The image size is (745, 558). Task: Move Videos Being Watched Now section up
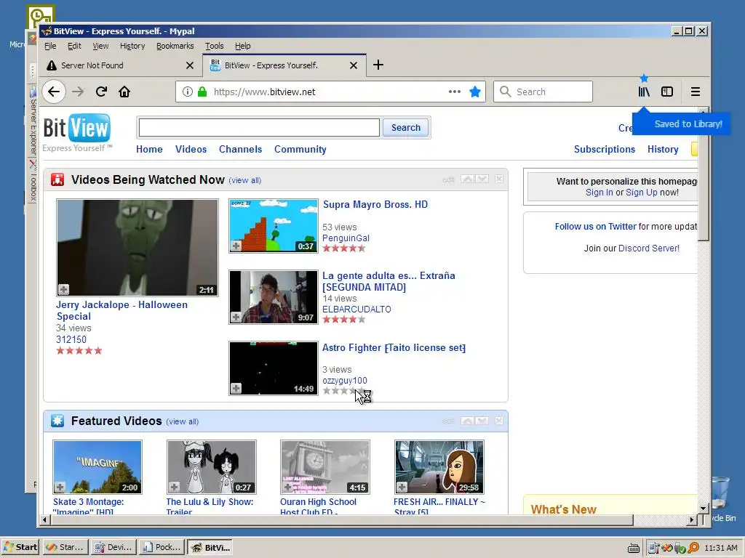468,179
